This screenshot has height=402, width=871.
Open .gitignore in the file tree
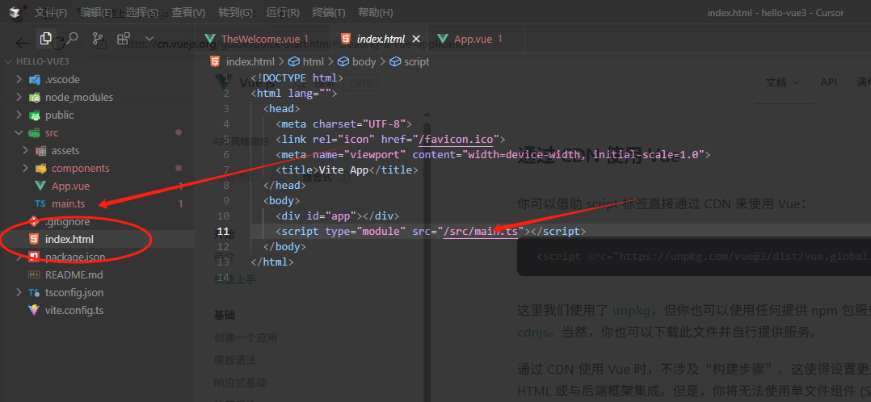67,221
